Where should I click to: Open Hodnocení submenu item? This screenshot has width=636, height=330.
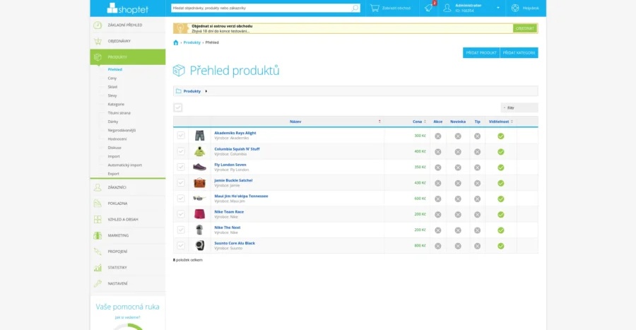117,139
